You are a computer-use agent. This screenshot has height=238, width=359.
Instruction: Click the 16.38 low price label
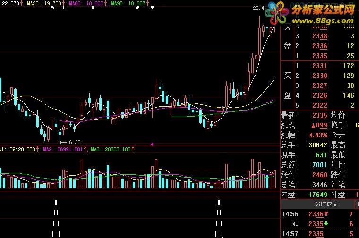coord(73,142)
